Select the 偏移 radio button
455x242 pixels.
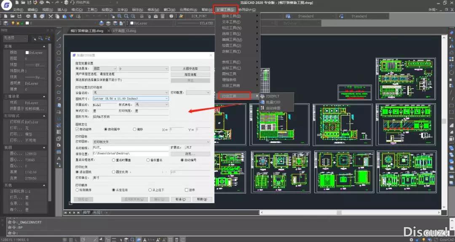pyautogui.click(x=135, y=129)
